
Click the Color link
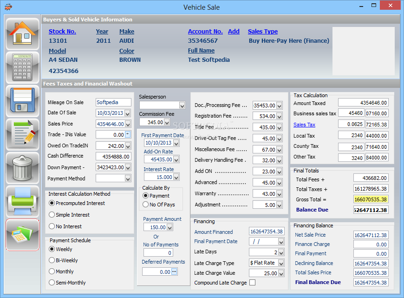[x=127, y=51]
